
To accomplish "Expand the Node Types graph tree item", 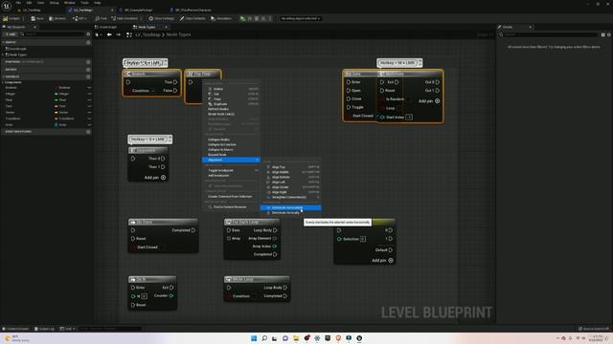I will tap(3, 55).
